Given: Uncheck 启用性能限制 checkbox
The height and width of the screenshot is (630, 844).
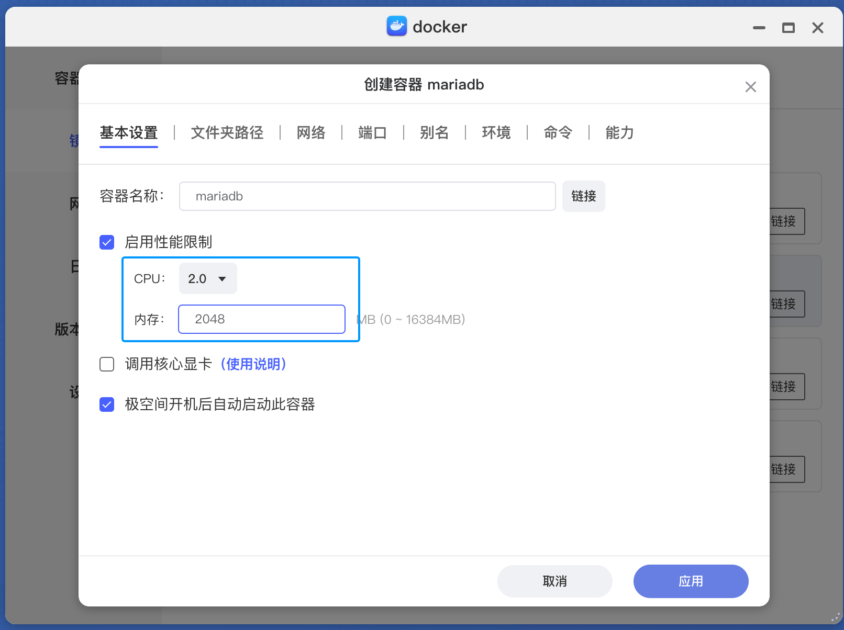Looking at the screenshot, I should click(107, 242).
